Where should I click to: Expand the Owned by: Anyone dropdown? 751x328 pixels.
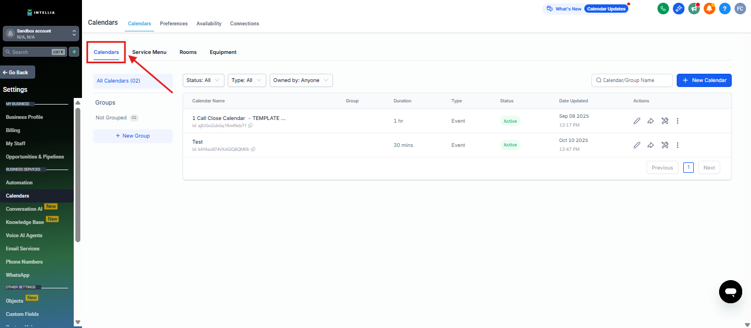[x=300, y=80]
